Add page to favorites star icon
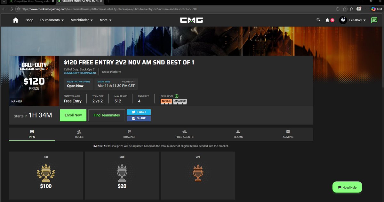The height and width of the screenshot is (202, 384). (344, 9)
